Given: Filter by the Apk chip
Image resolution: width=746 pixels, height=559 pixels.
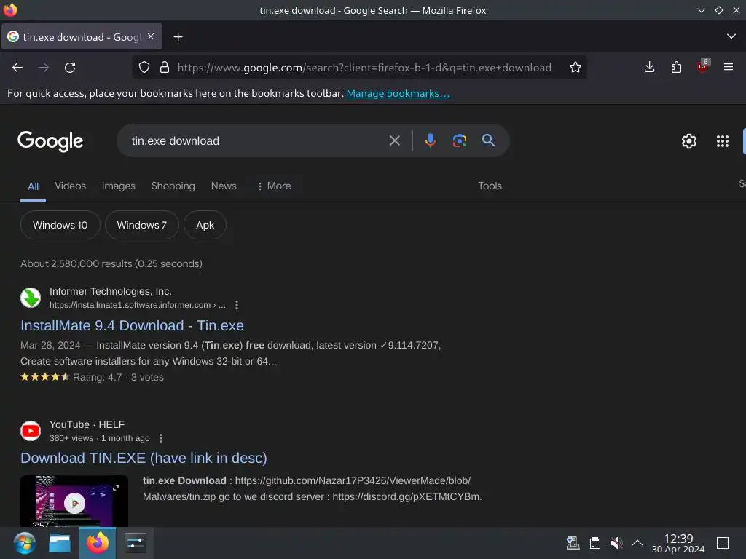Looking at the screenshot, I should [x=205, y=225].
